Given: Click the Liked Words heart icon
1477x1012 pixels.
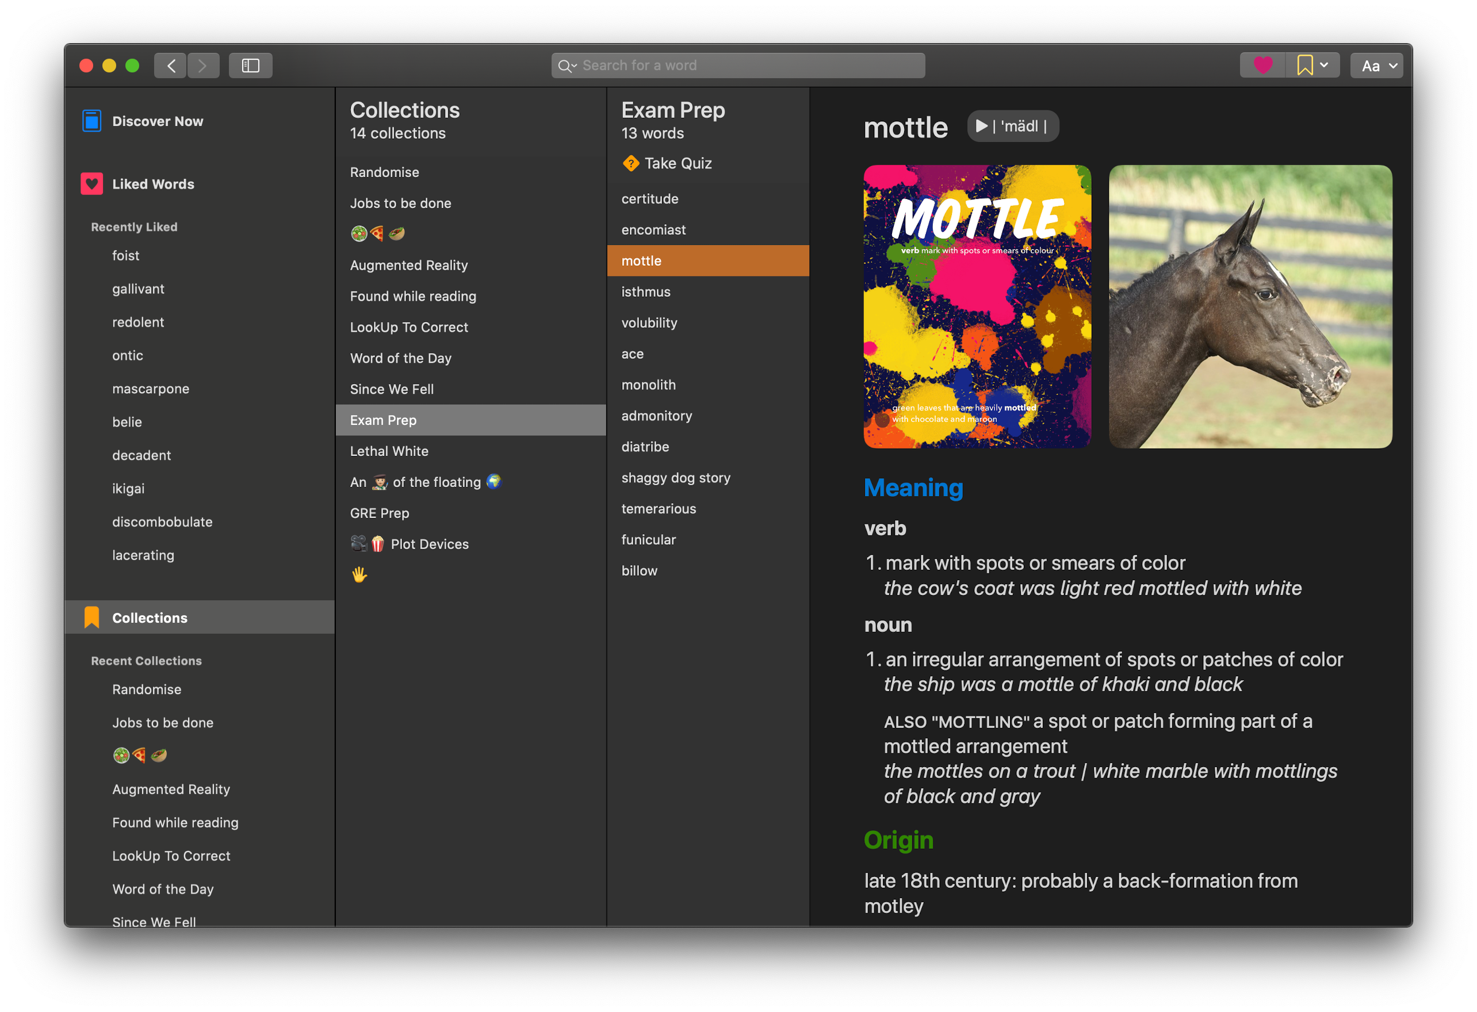Looking at the screenshot, I should (x=92, y=184).
